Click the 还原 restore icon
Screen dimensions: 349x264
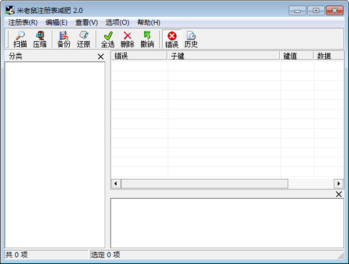(83, 39)
